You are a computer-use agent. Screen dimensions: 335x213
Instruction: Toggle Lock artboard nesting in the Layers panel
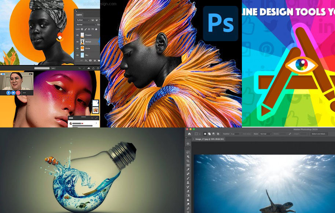(92, 29)
